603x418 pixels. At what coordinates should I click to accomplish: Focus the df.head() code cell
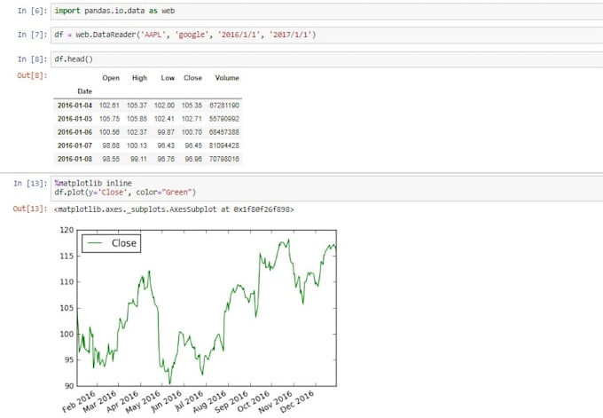pyautogui.click(x=326, y=59)
